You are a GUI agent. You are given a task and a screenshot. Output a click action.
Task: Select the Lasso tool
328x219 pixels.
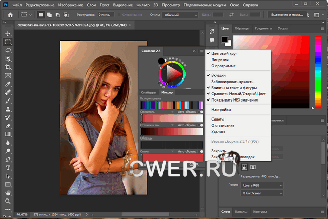8,50
